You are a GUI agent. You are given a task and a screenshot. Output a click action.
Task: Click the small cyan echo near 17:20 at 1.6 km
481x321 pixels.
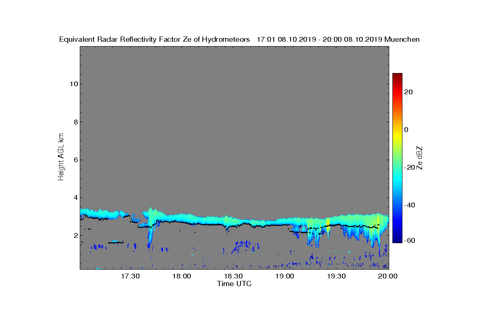click(116, 242)
